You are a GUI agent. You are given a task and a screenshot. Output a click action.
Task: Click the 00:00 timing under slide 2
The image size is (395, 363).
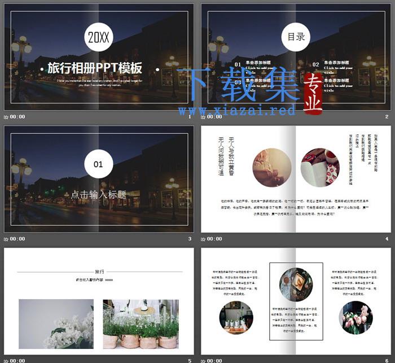(x=214, y=117)
